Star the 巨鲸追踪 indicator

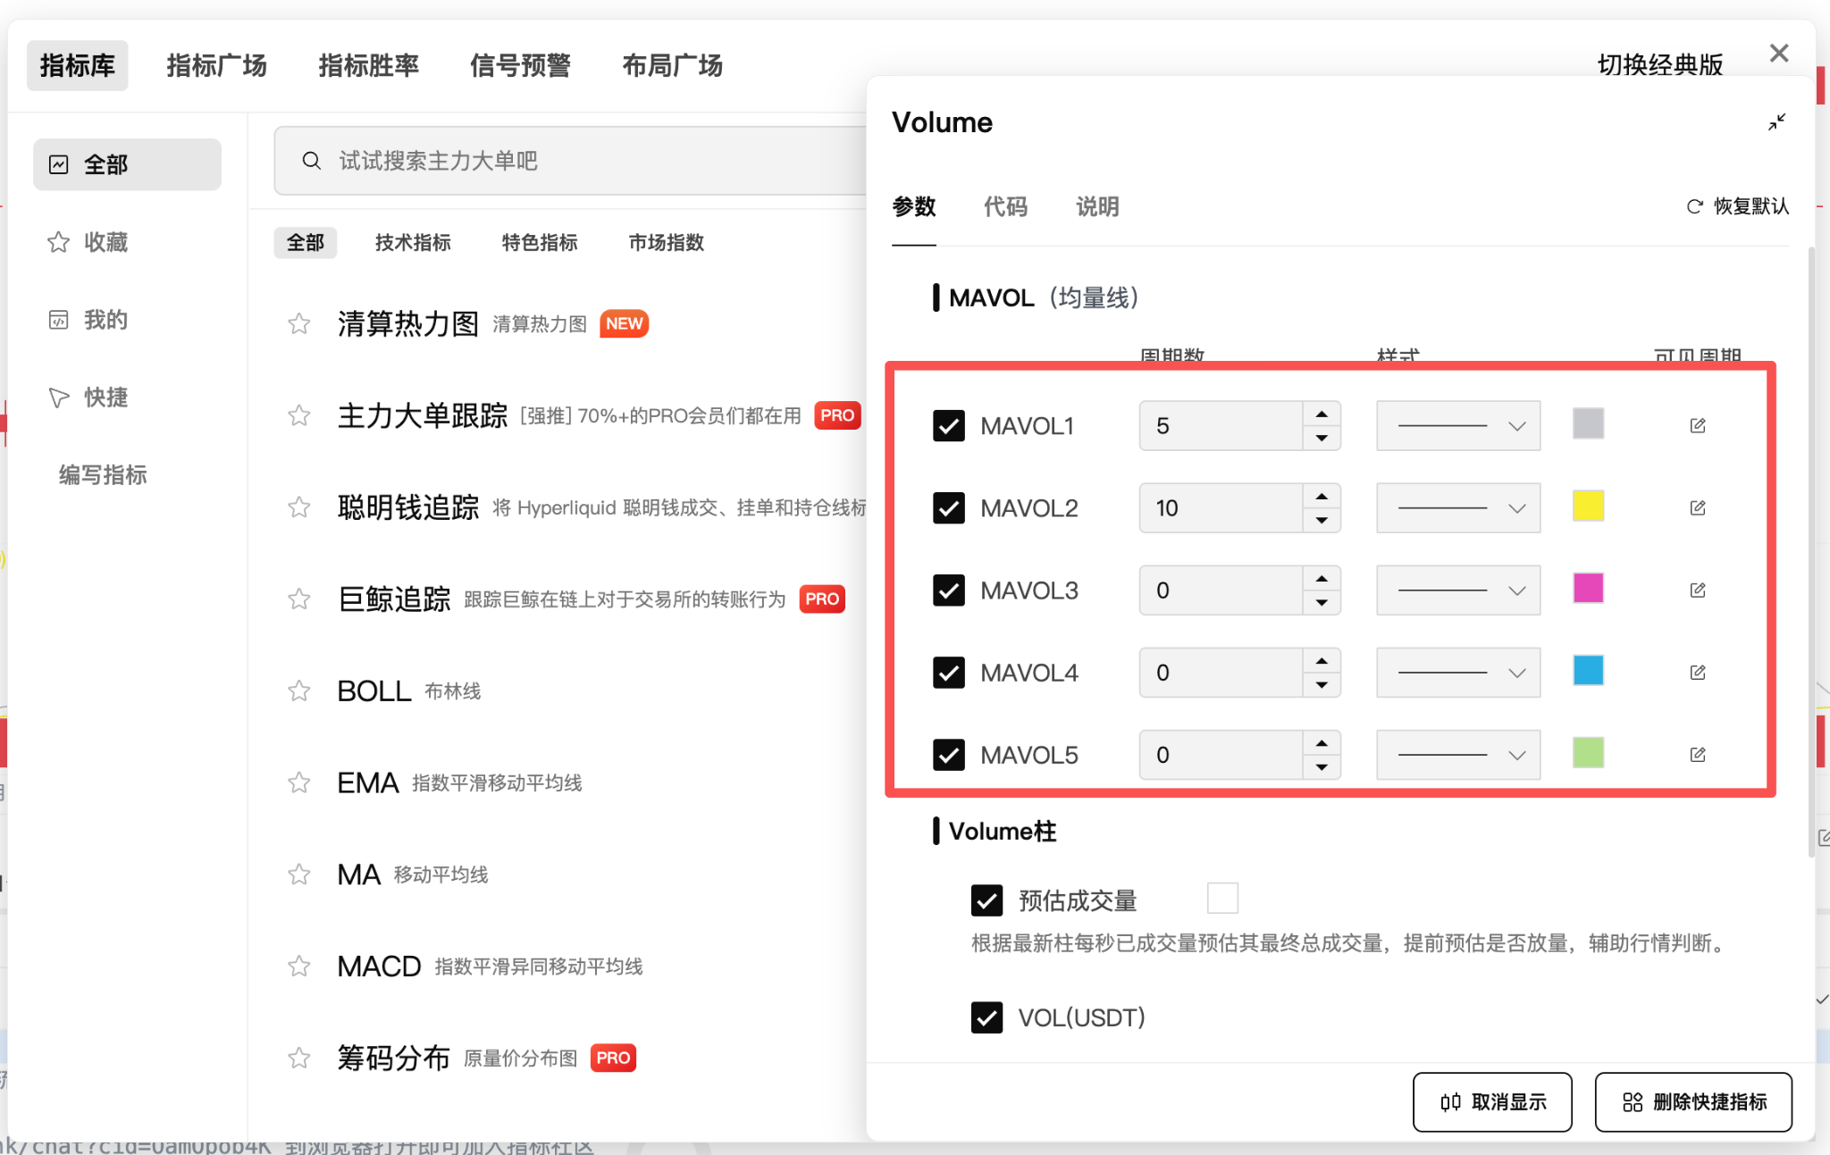tap(298, 598)
